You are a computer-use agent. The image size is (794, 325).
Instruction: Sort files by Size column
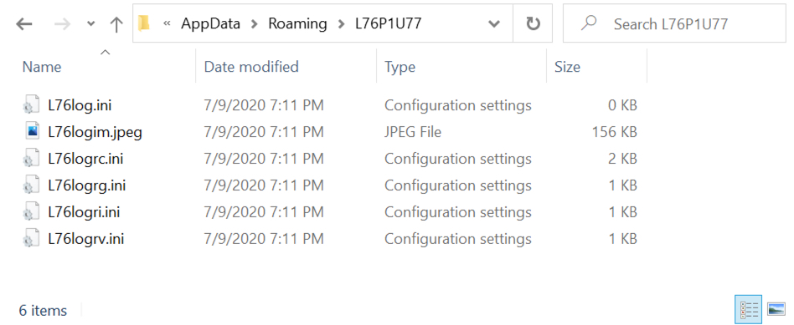point(567,67)
